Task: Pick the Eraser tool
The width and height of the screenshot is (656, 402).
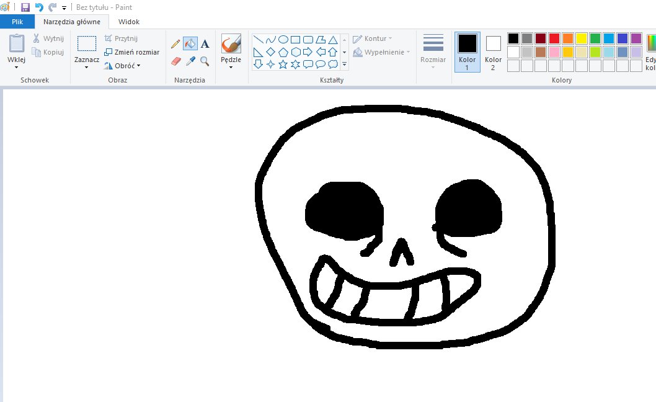Action: click(175, 61)
